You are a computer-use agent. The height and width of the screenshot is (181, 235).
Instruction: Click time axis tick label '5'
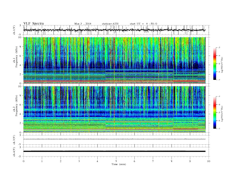pos(116,161)
